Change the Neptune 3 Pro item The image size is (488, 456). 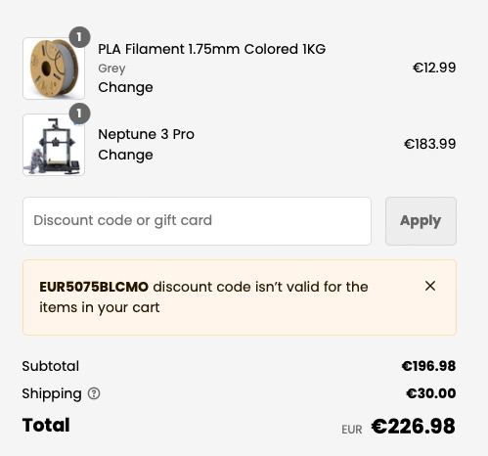(125, 155)
